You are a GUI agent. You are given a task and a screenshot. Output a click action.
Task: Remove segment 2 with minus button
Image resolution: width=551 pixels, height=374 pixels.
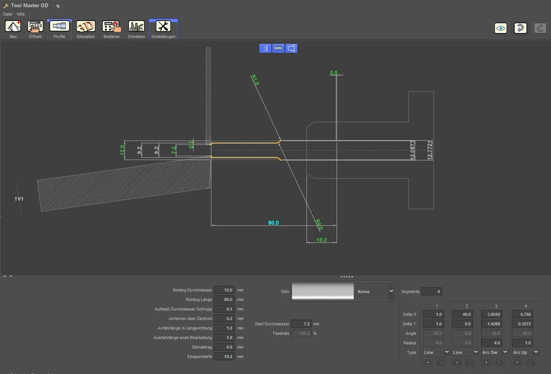point(470,362)
